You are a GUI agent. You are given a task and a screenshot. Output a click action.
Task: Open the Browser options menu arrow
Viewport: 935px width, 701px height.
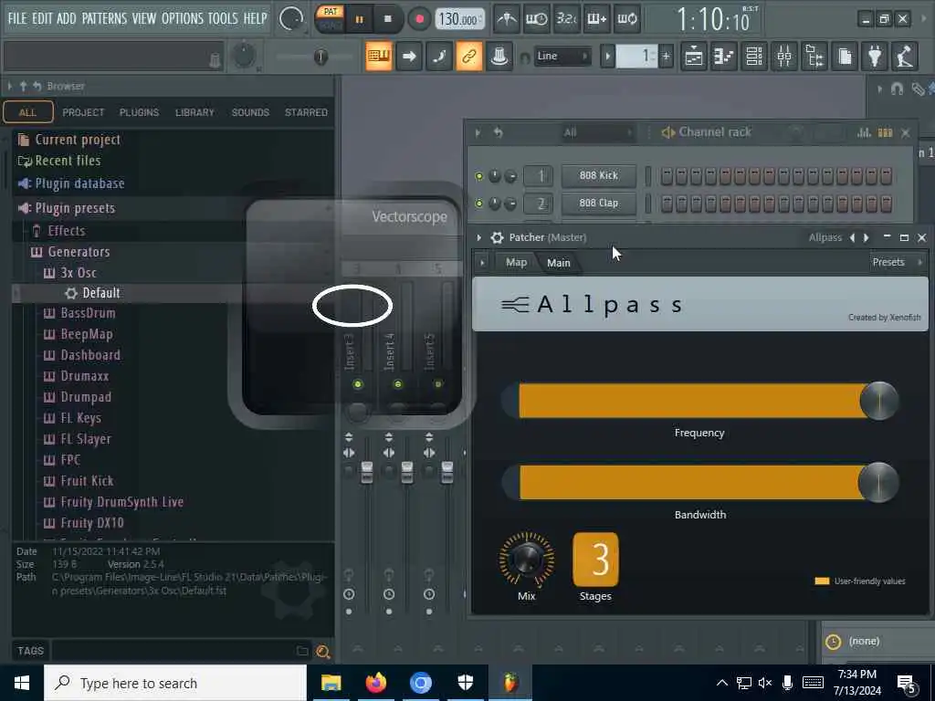click(x=9, y=87)
